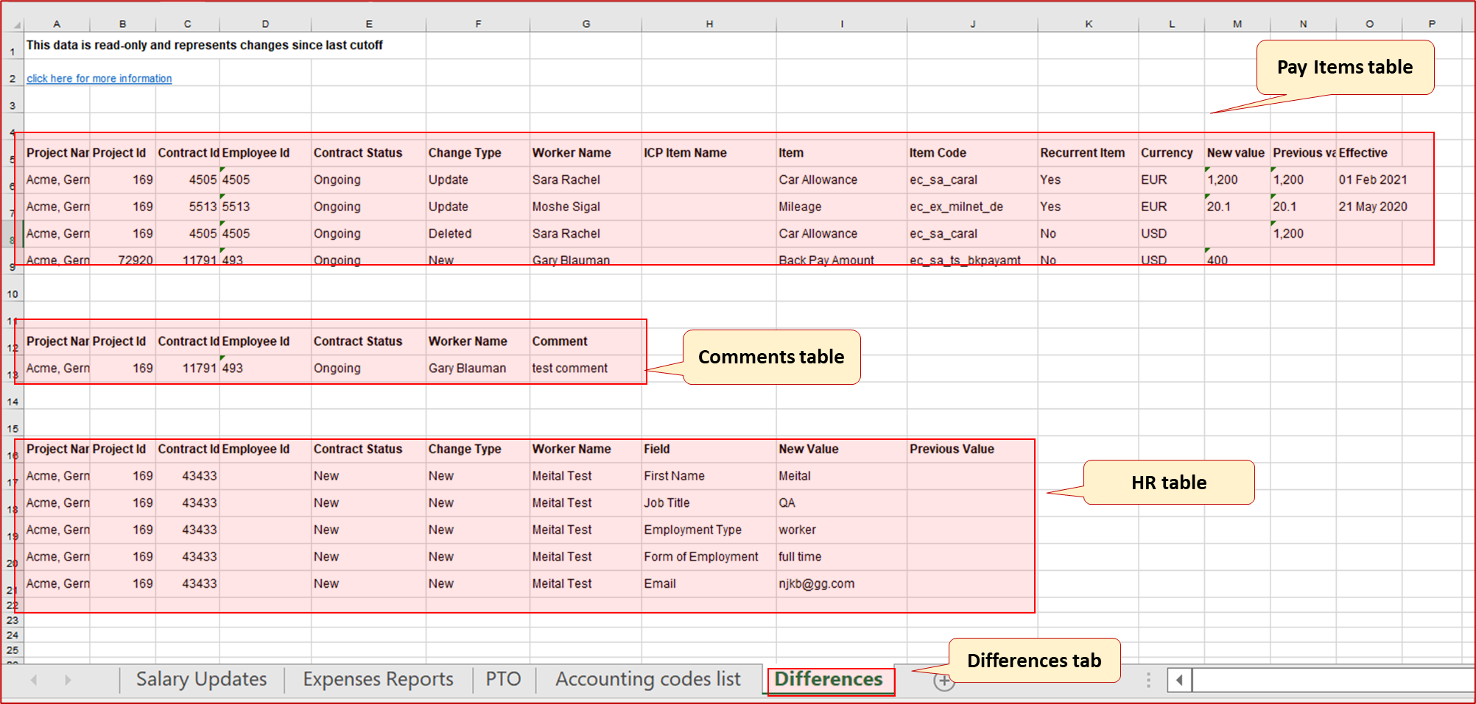This screenshot has height=704, width=1476.
Task: Select the Differences sheet tab
Action: (x=829, y=679)
